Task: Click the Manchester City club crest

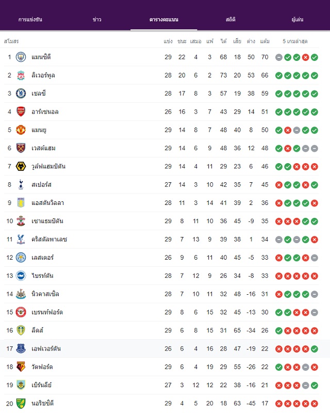Action: click(21, 57)
